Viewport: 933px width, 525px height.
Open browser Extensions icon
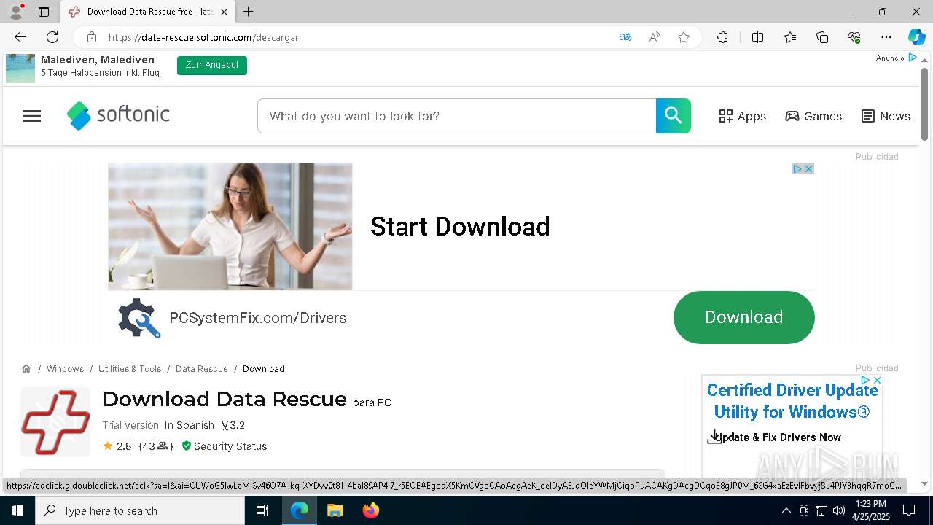coord(722,37)
